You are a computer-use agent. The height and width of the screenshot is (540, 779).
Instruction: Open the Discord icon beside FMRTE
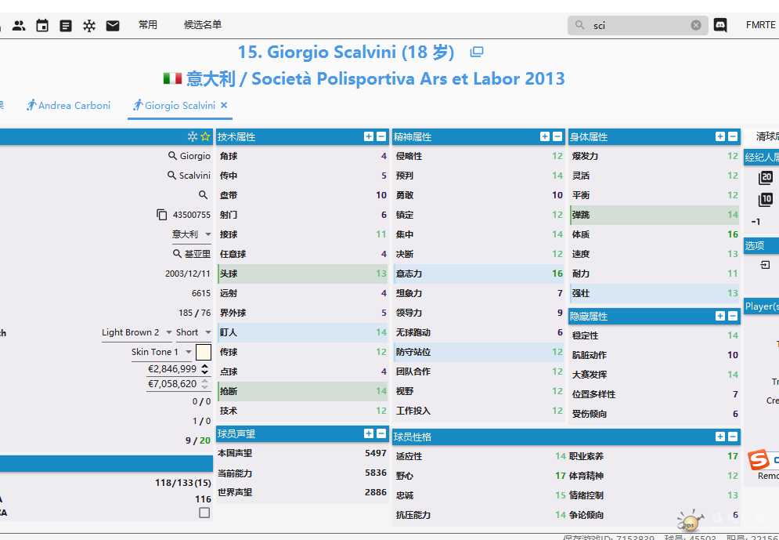pos(720,25)
